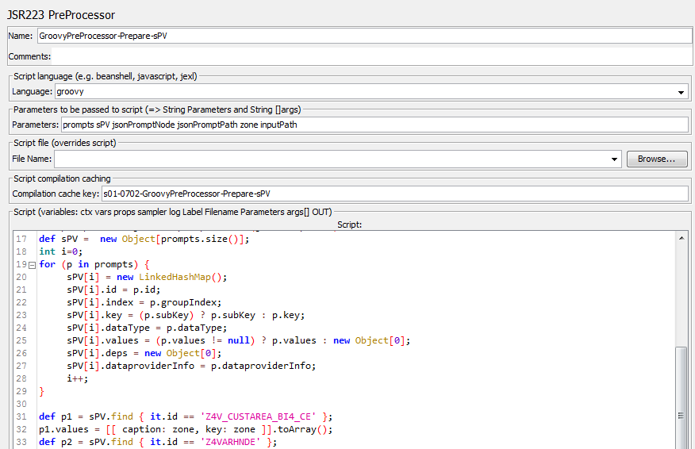
Task: Open the File Name dropdown arrow
Action: [614, 159]
